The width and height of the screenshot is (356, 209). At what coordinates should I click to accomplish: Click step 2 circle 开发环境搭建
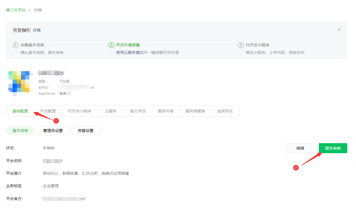pyautogui.click(x=111, y=45)
